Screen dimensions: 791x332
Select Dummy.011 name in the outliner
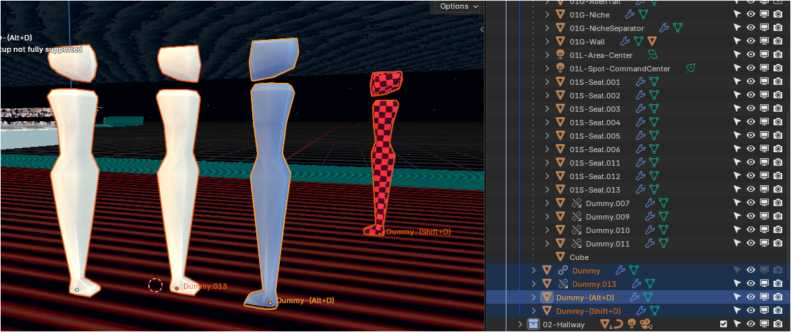608,244
